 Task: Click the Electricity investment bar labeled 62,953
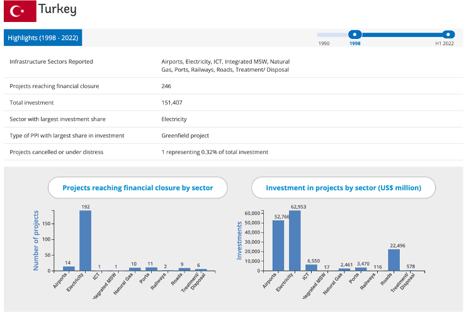[295, 241]
